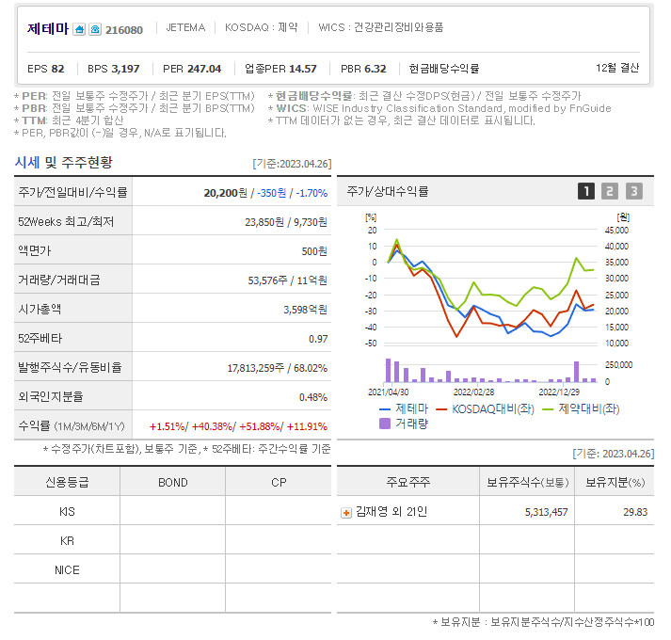This screenshot has width=671, height=640.
Task: Expand the 김재영 외 21인 shareholder row
Action: pos(345,512)
